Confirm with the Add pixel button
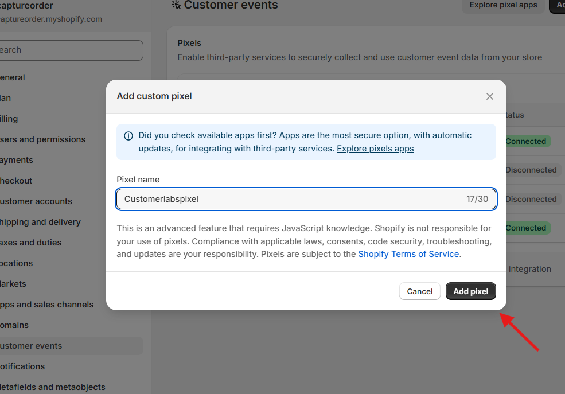 coord(470,291)
